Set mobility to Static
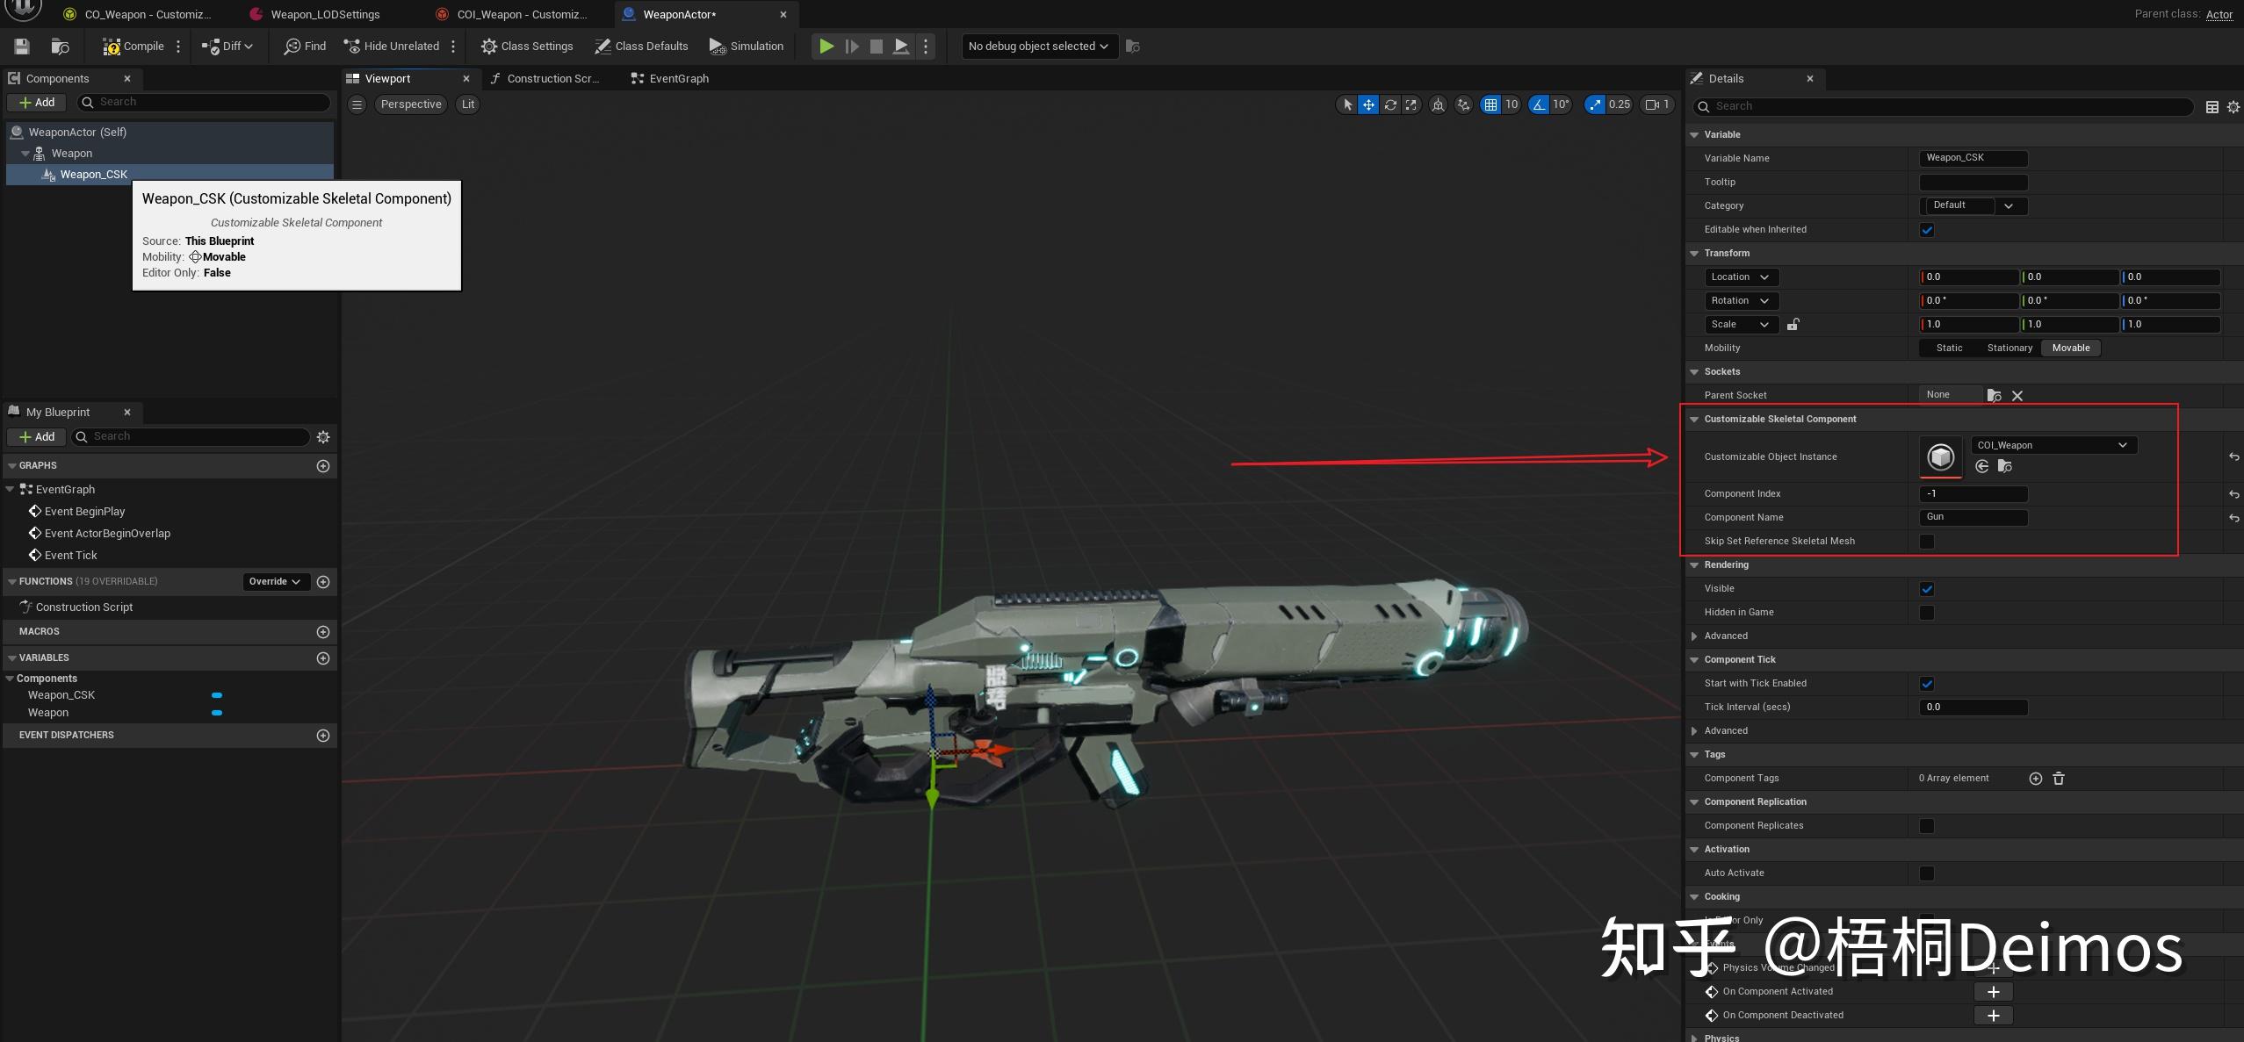 [x=1949, y=349]
